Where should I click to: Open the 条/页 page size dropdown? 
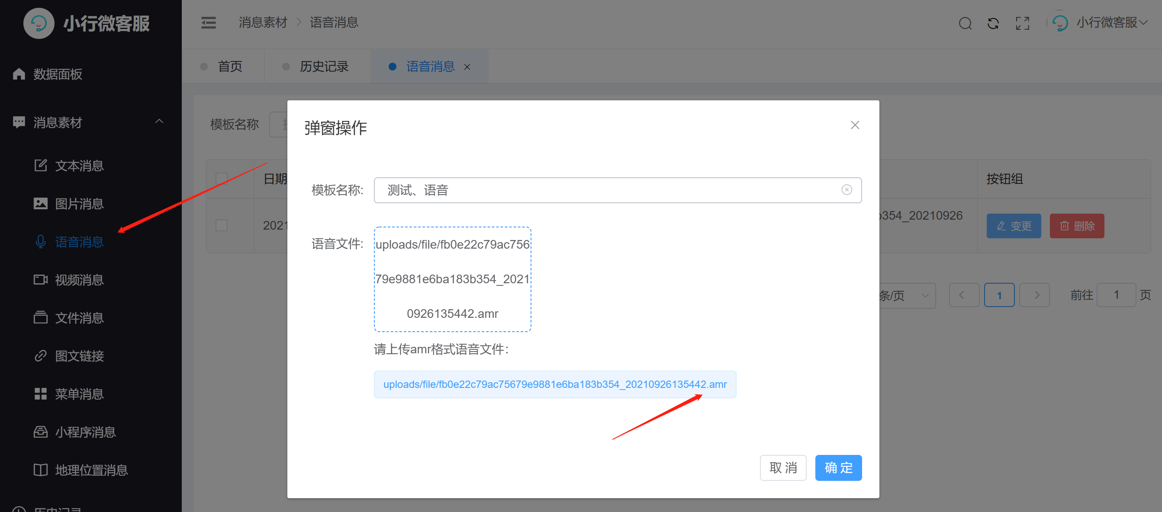[907, 295]
